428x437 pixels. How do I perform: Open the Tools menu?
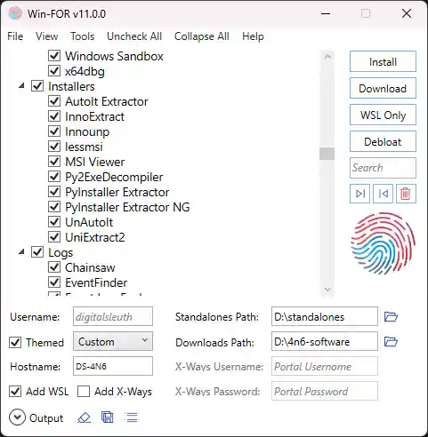(x=83, y=36)
